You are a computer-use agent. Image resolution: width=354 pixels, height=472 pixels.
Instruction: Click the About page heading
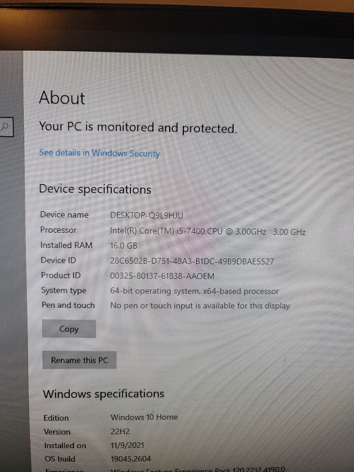(x=62, y=98)
